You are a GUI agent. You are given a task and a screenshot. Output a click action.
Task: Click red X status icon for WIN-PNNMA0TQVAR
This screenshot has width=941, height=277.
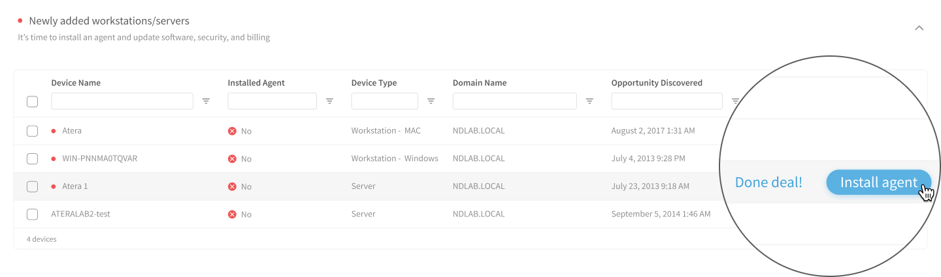(232, 158)
